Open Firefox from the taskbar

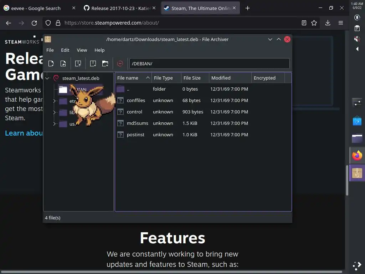pos(357,156)
